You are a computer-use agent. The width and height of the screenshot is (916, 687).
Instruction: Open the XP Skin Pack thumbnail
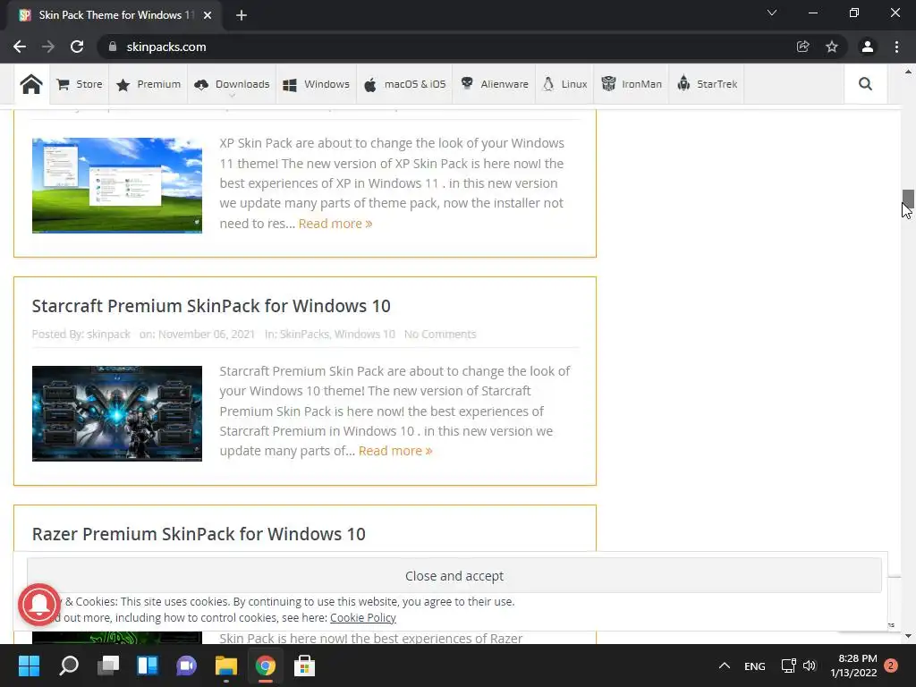click(117, 185)
